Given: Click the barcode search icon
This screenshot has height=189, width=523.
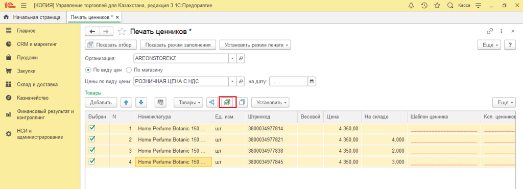Looking at the screenshot, I should coord(161,103).
